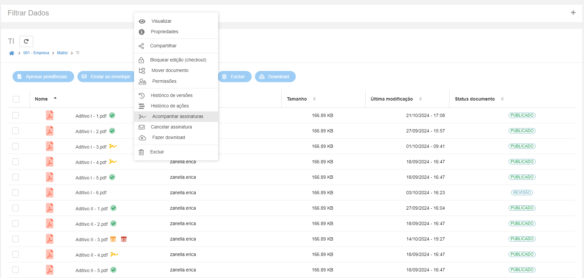The height and width of the screenshot is (278, 584).
Task: Click green signed check on Aditivo I - 1.pdf
Action: [112, 115]
